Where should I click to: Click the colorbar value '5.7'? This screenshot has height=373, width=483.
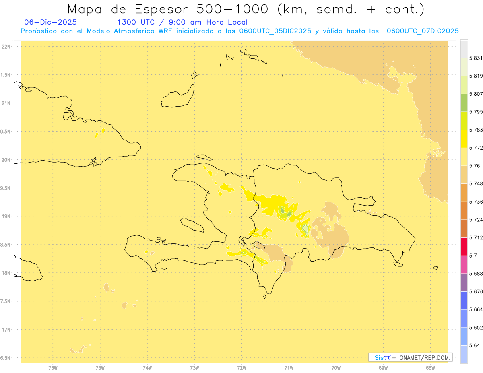tap(473, 256)
